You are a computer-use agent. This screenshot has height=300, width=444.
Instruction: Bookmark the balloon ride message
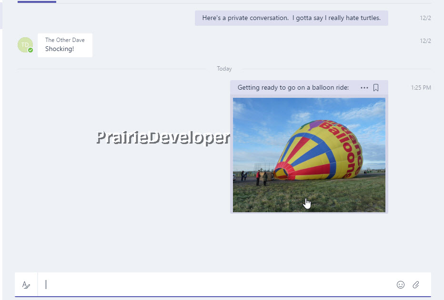376,88
